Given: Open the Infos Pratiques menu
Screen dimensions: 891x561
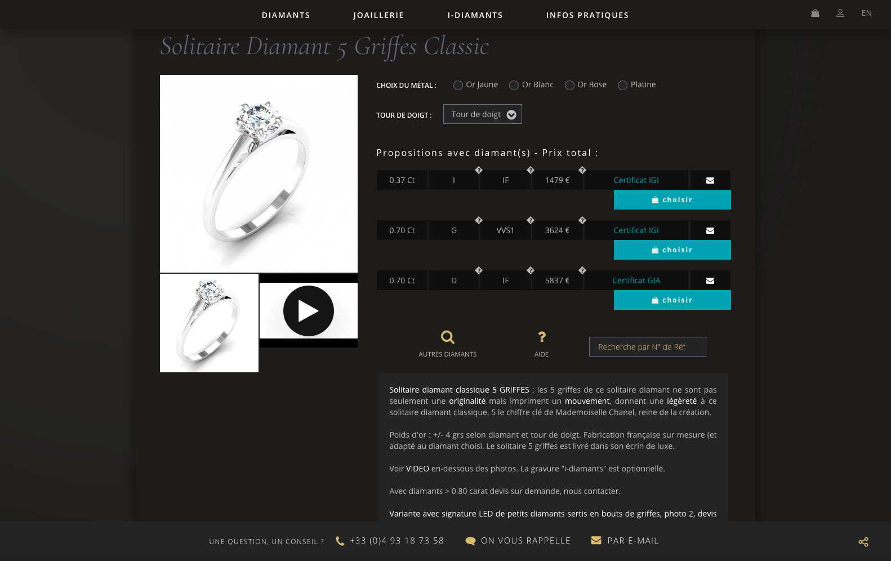Looking at the screenshot, I should coord(587,15).
